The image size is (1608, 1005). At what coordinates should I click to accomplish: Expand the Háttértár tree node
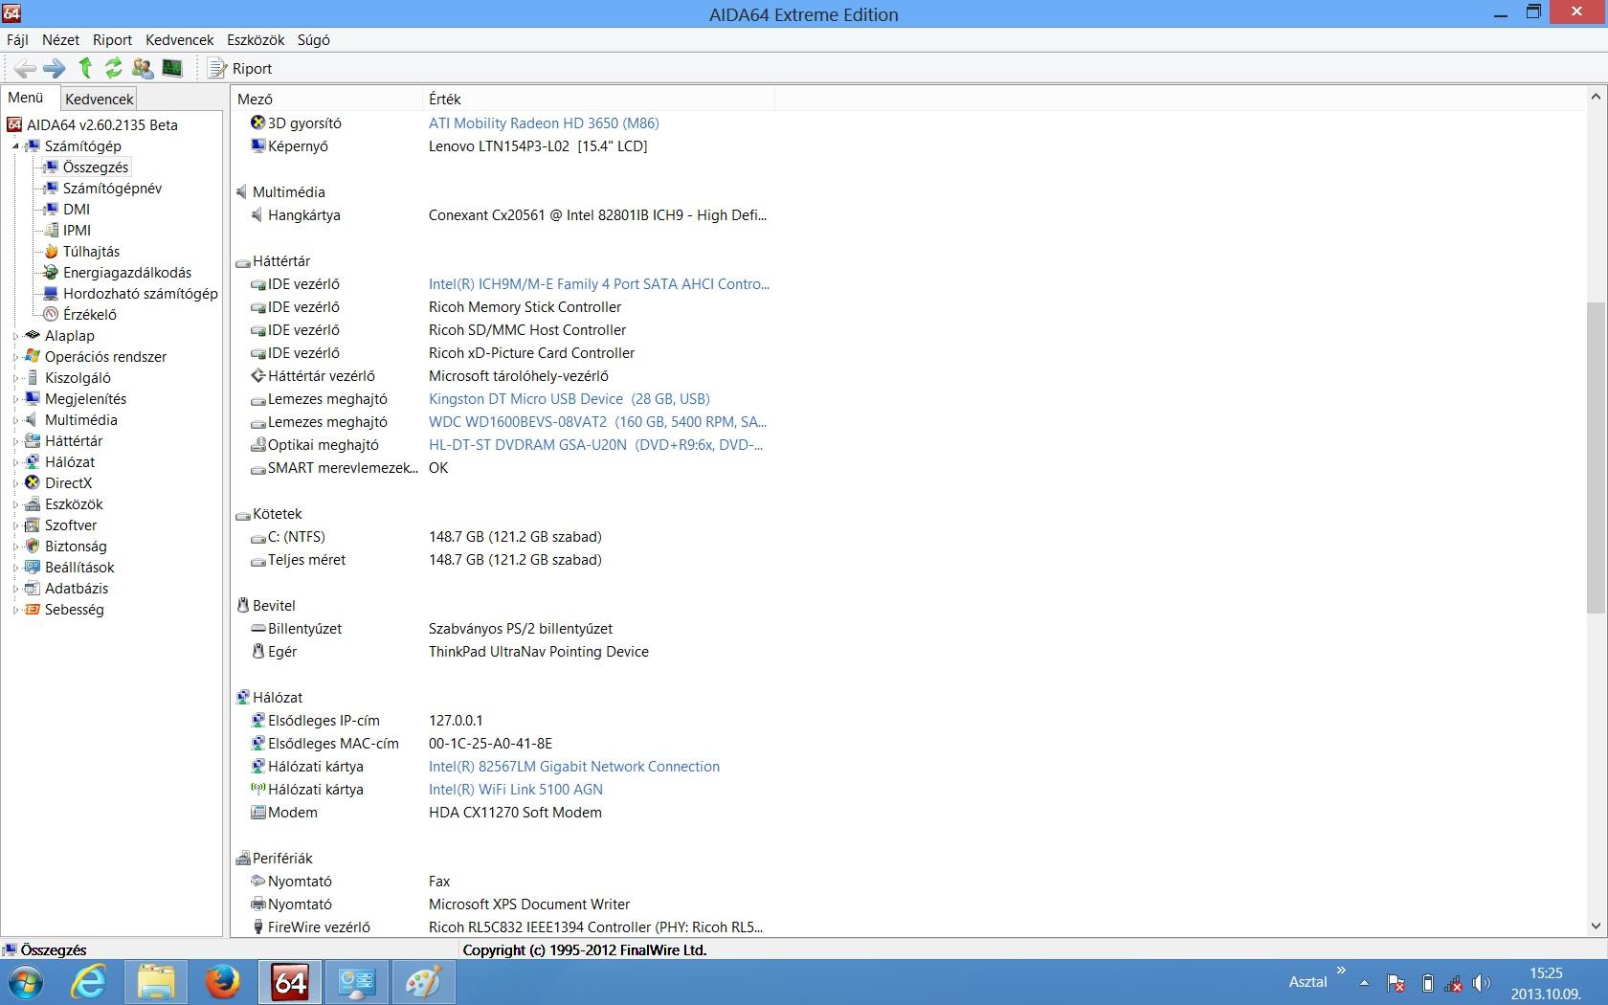point(15,441)
